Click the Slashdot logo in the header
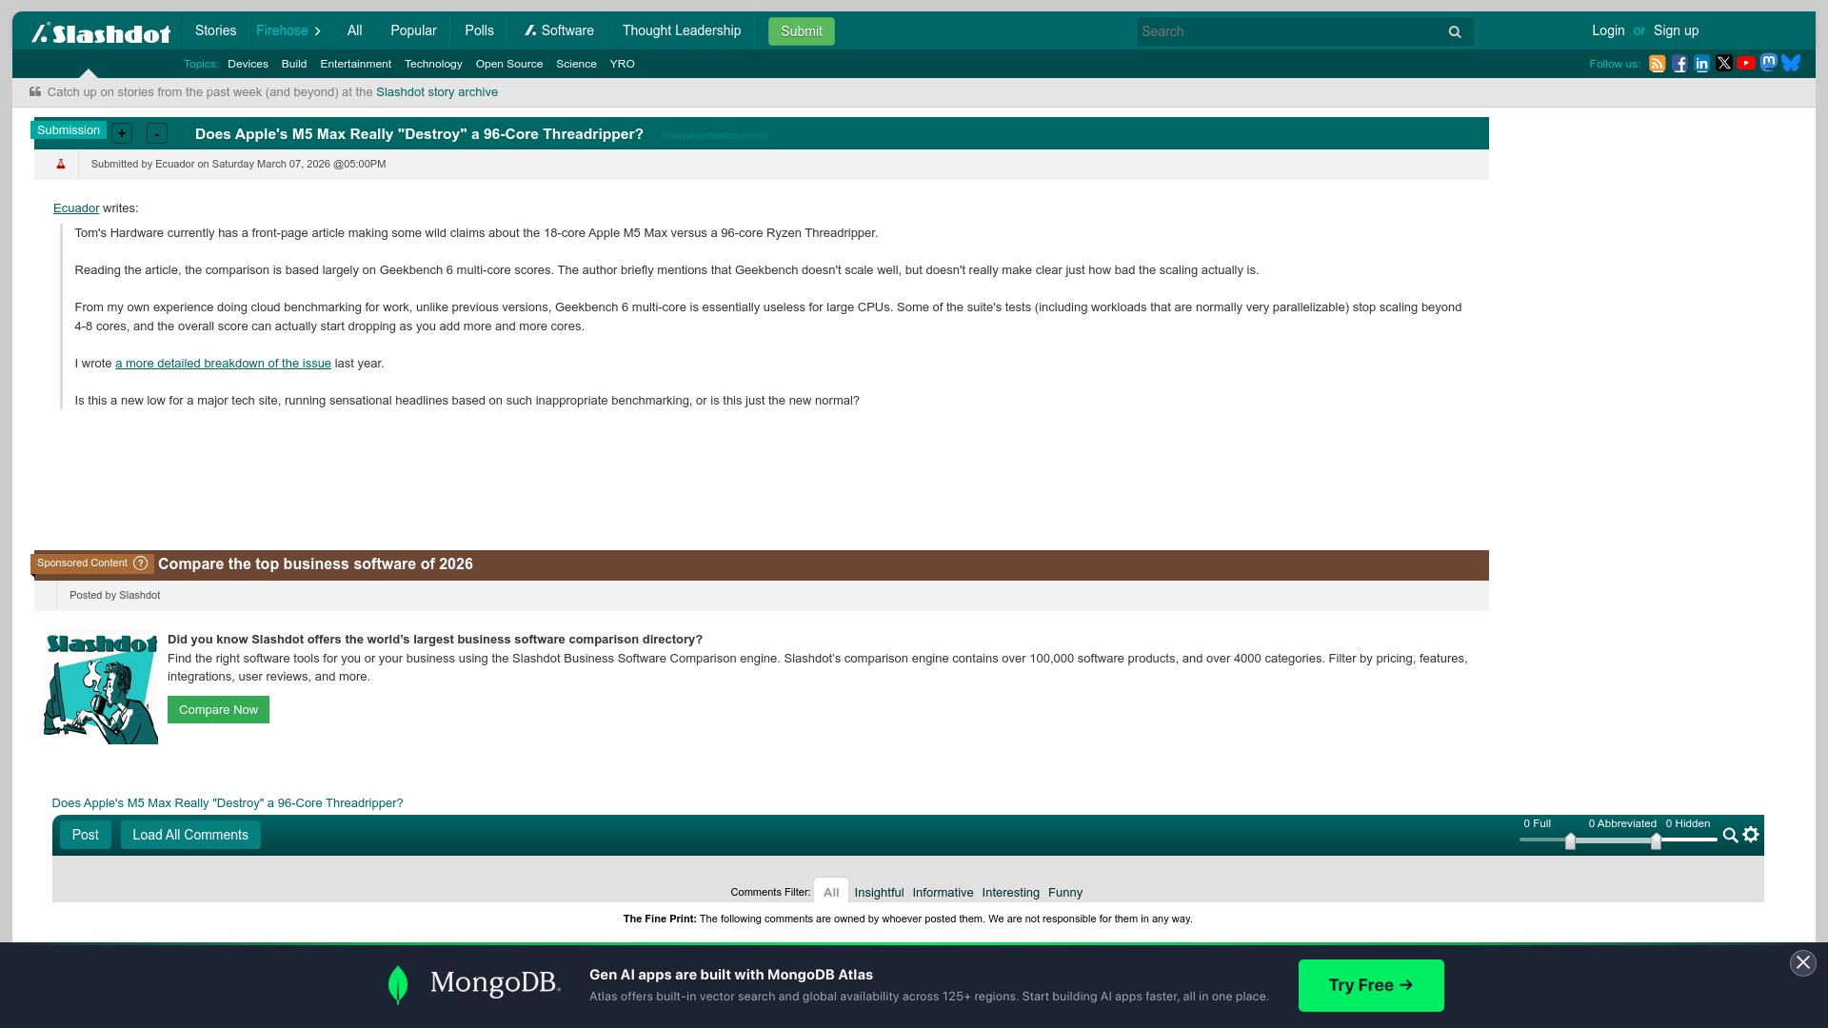The image size is (1828, 1028). coord(101,33)
